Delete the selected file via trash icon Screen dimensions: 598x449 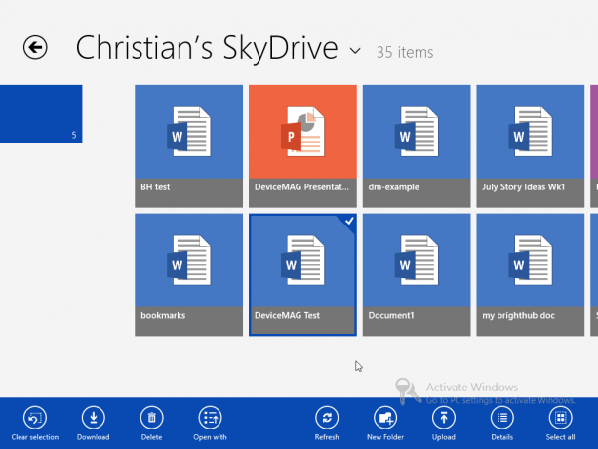pos(152,418)
